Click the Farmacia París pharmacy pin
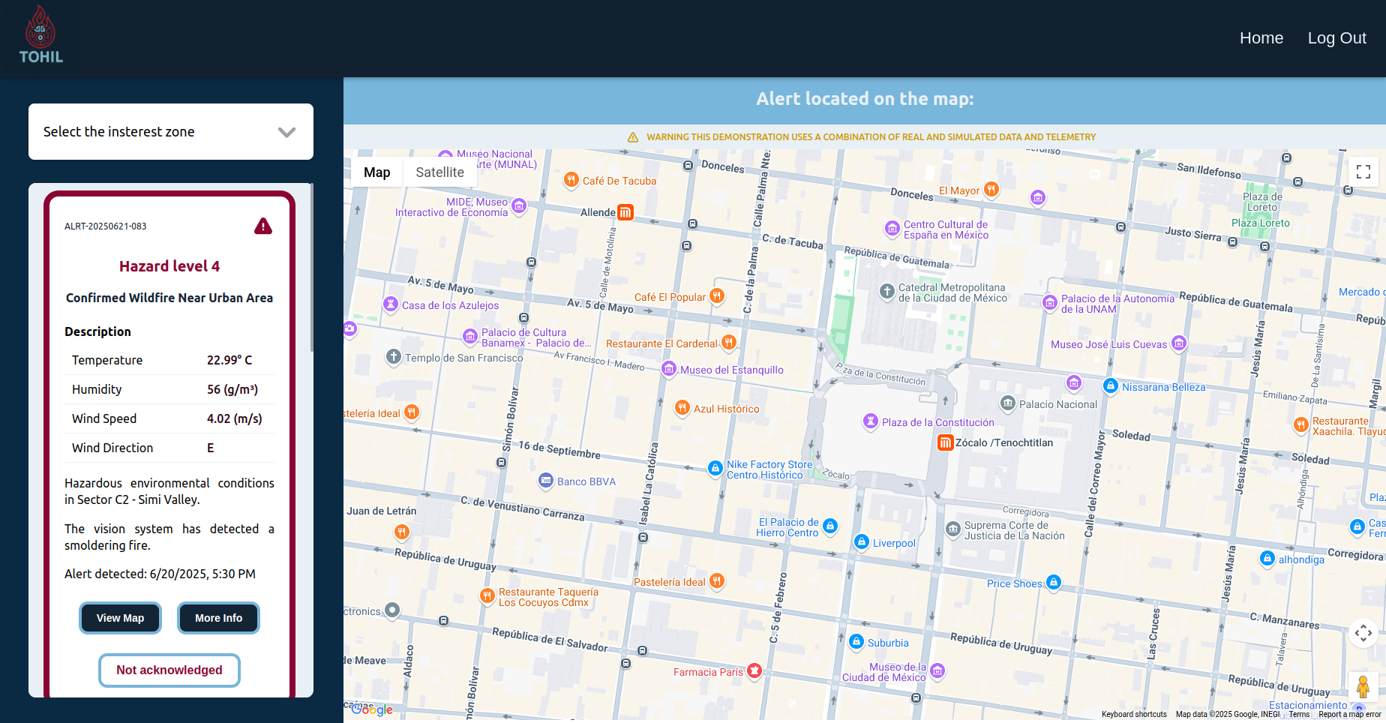This screenshot has height=723, width=1386. click(x=754, y=671)
